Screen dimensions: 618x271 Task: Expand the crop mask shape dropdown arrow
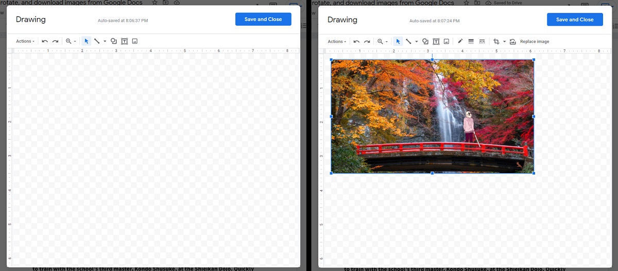(504, 41)
